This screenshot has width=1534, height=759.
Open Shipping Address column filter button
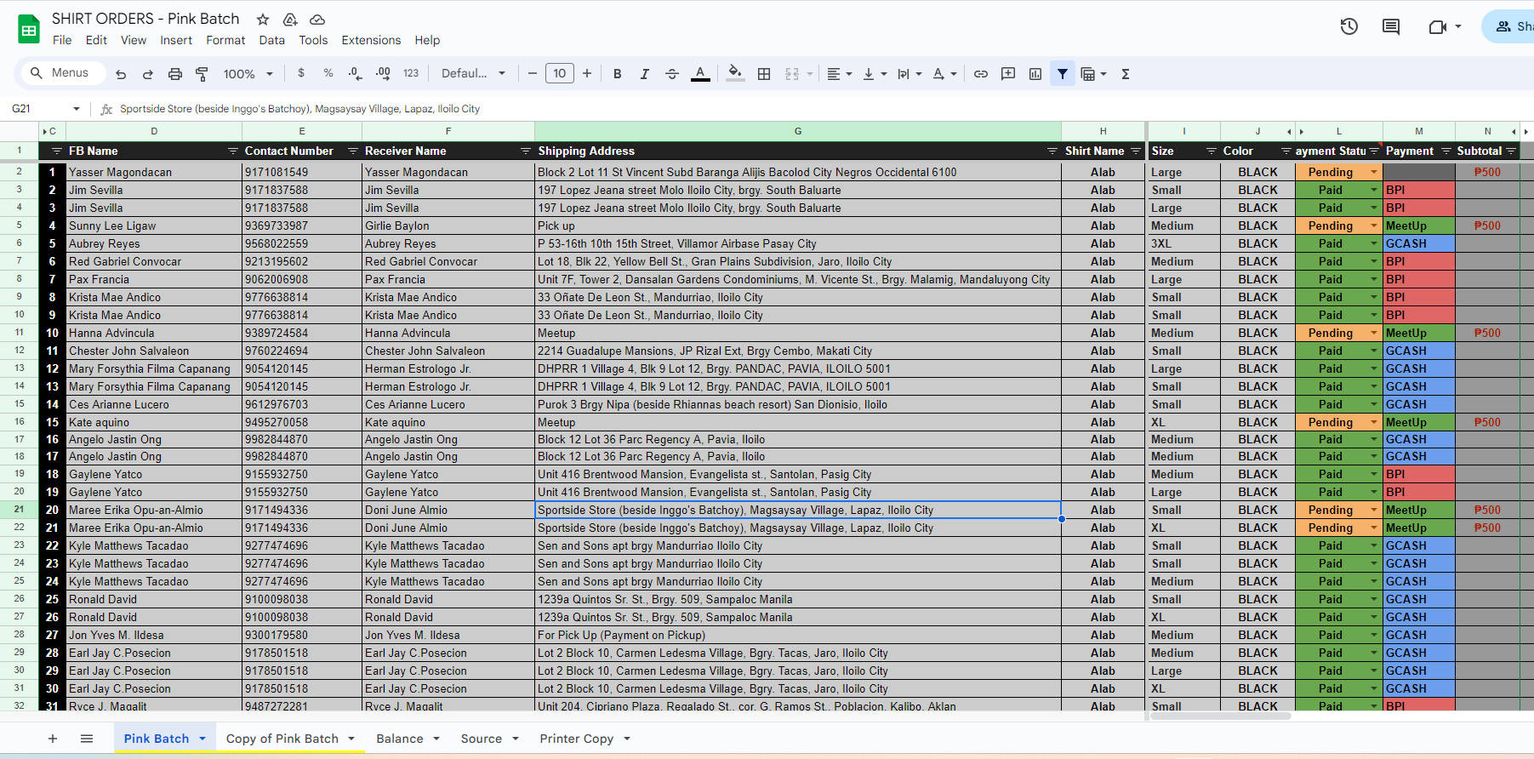pyautogui.click(x=1052, y=151)
